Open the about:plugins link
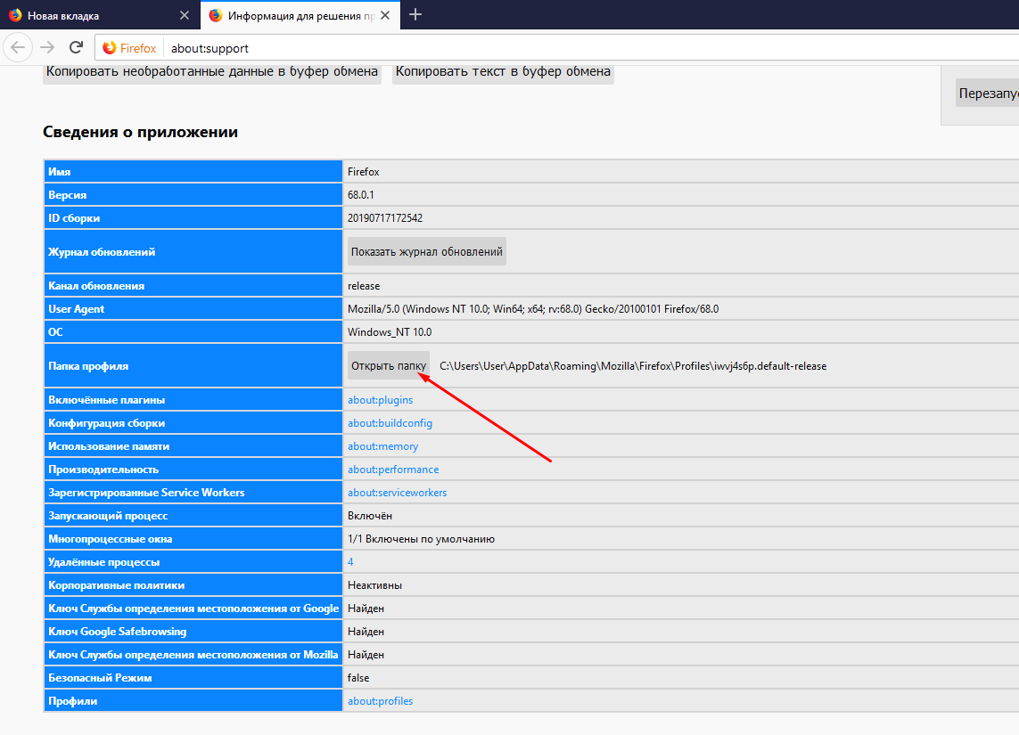Screen dimensions: 1019x735 pos(380,400)
